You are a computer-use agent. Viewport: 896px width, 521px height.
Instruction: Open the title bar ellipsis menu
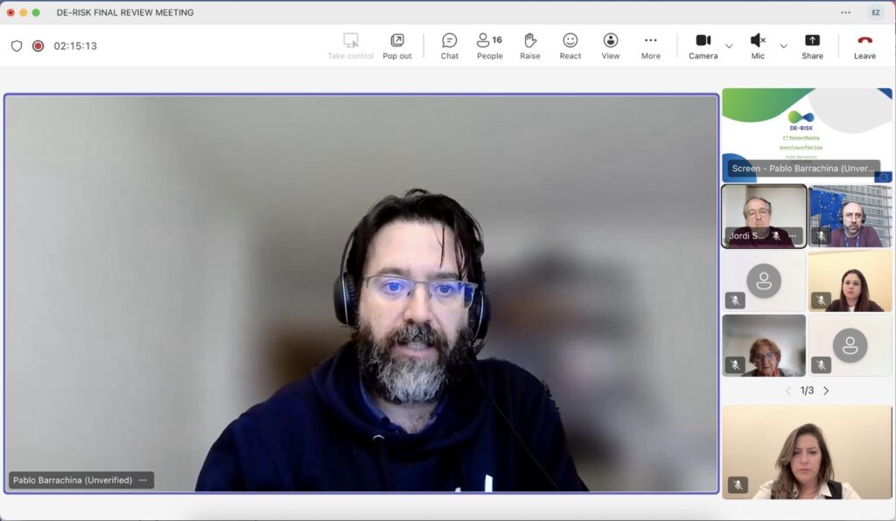coord(845,12)
